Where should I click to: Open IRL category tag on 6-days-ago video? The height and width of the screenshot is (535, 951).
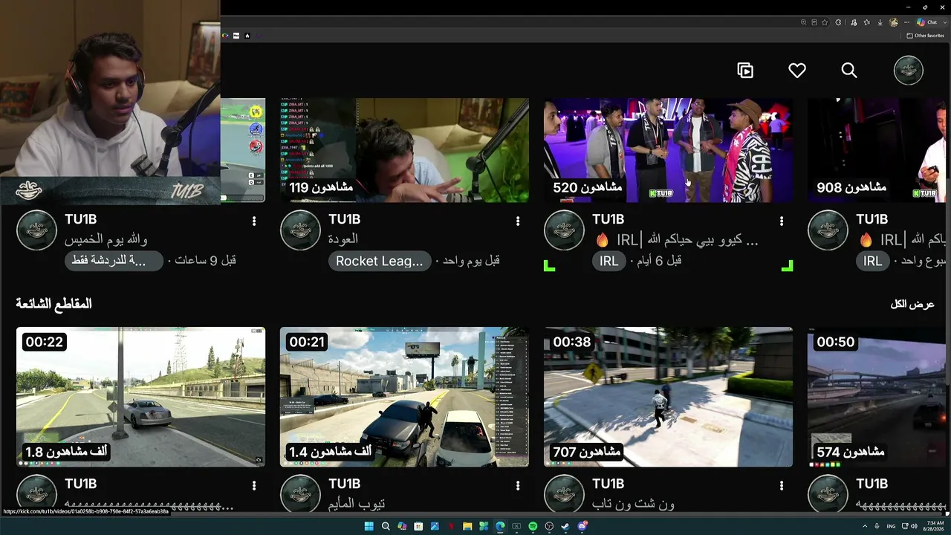608,261
